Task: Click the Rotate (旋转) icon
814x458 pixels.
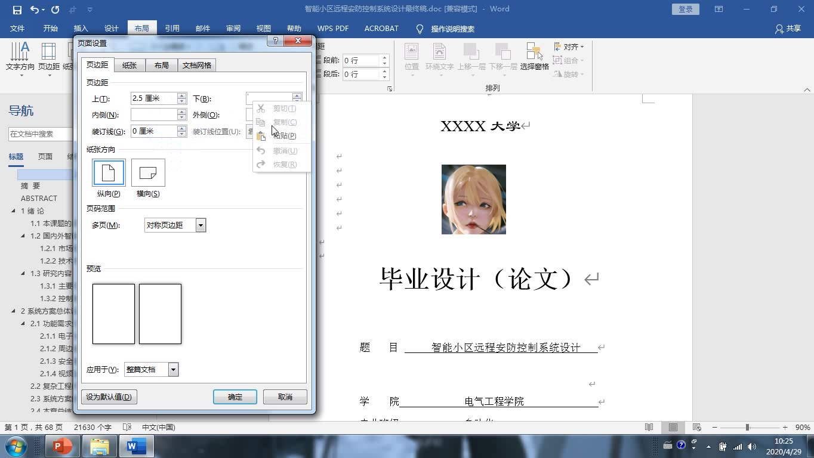Action: pyautogui.click(x=569, y=74)
